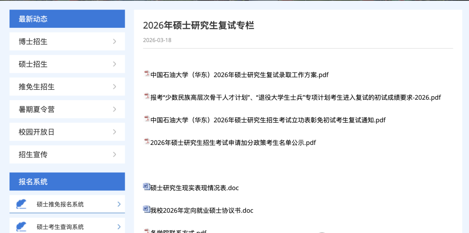Viewport: 469px width, 233px height.
Task: Click chevron next to 暑期夏令营
Action: point(115,109)
